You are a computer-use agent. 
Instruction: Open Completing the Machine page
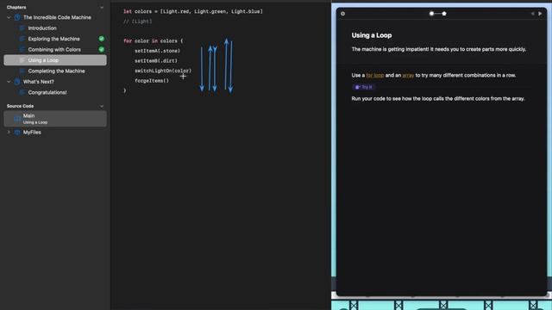(x=56, y=71)
